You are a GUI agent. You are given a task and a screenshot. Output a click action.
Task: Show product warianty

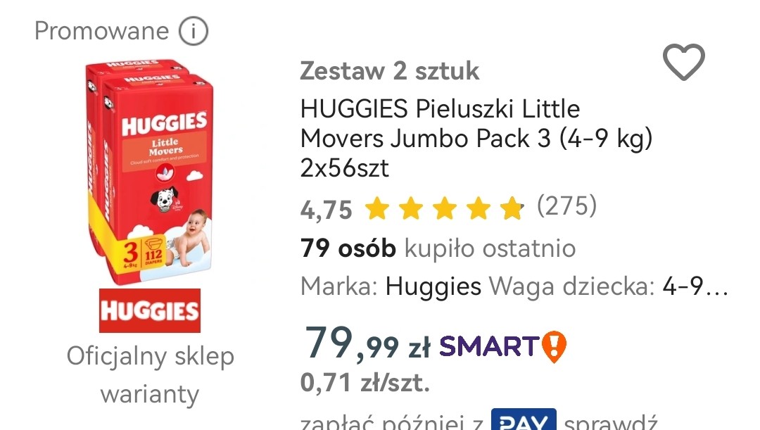coord(150,394)
